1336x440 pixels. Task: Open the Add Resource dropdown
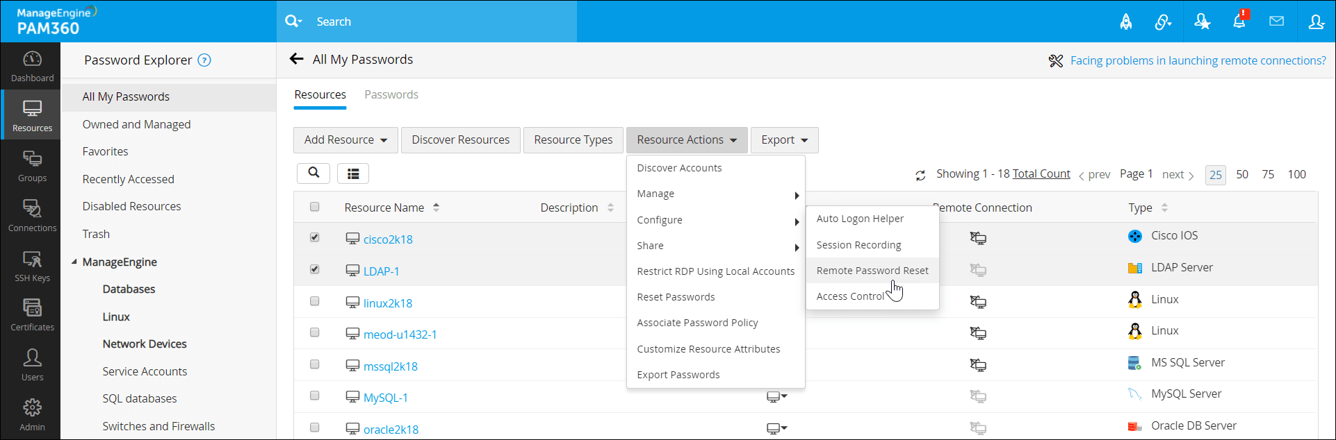345,139
